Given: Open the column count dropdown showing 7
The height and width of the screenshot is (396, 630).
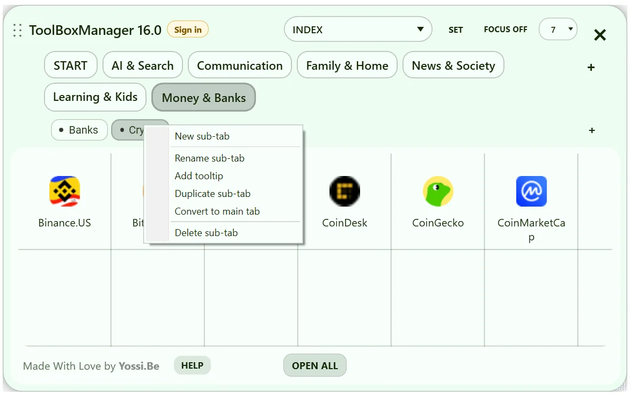Looking at the screenshot, I should [558, 30].
